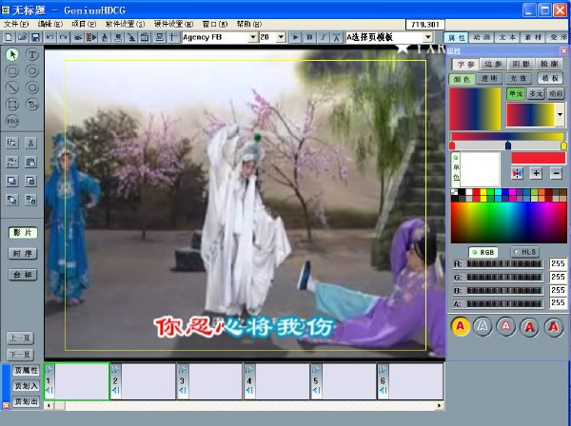This screenshot has height=426, width=571.
Task: Select the curved path tool
Action: pyautogui.click(x=32, y=105)
